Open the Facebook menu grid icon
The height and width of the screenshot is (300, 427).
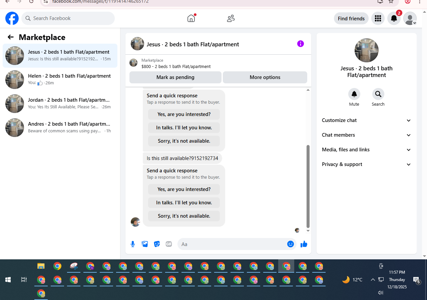coord(378,18)
